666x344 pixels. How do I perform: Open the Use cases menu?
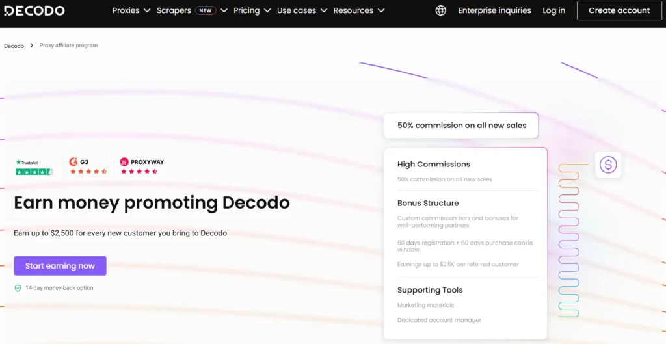pos(297,10)
